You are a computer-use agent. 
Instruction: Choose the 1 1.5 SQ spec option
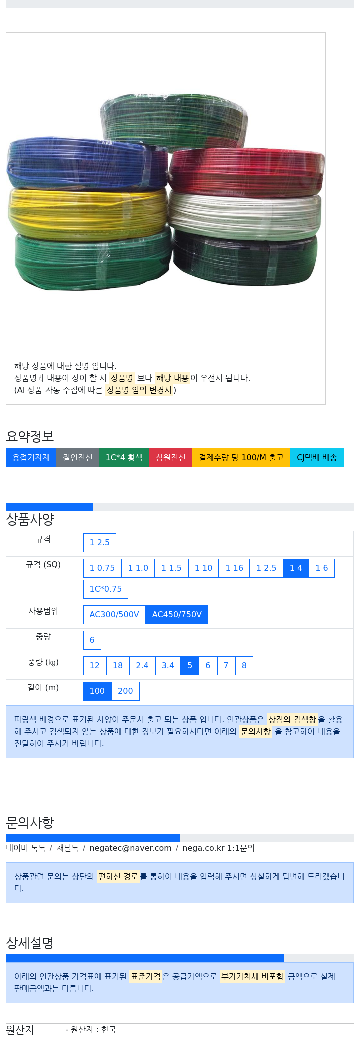click(x=171, y=568)
